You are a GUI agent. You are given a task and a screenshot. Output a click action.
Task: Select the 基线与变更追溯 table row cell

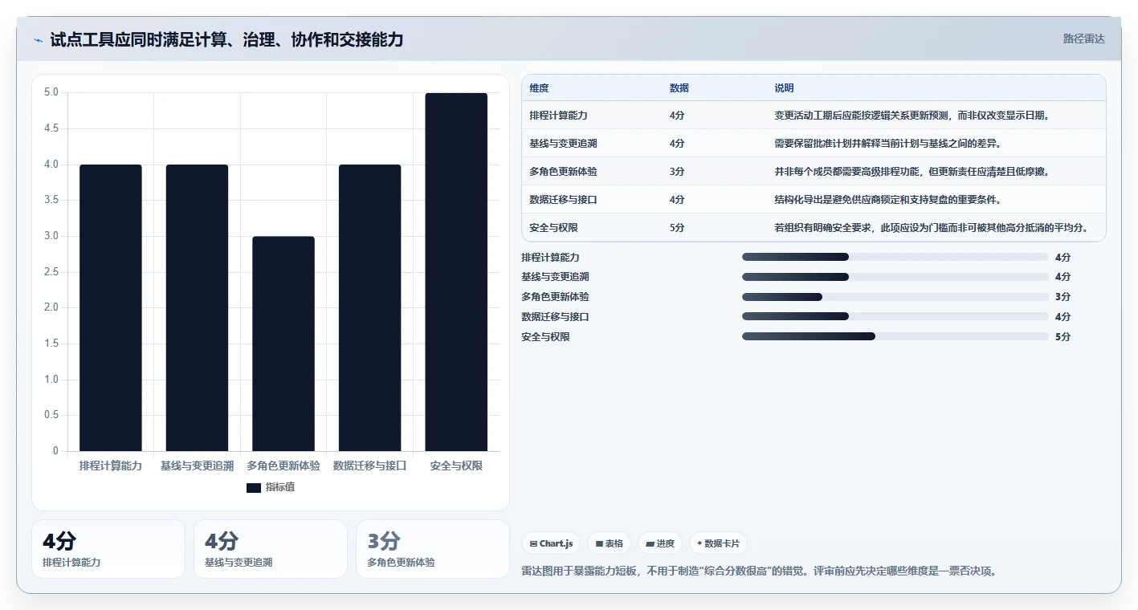(x=563, y=144)
